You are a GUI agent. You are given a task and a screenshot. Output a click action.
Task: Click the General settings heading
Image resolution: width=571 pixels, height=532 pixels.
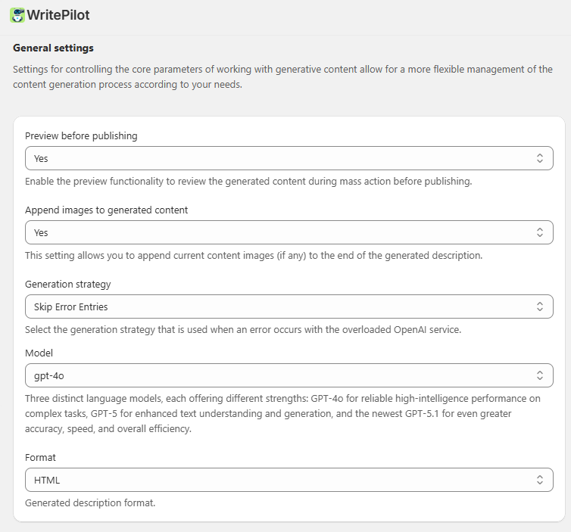(53, 48)
